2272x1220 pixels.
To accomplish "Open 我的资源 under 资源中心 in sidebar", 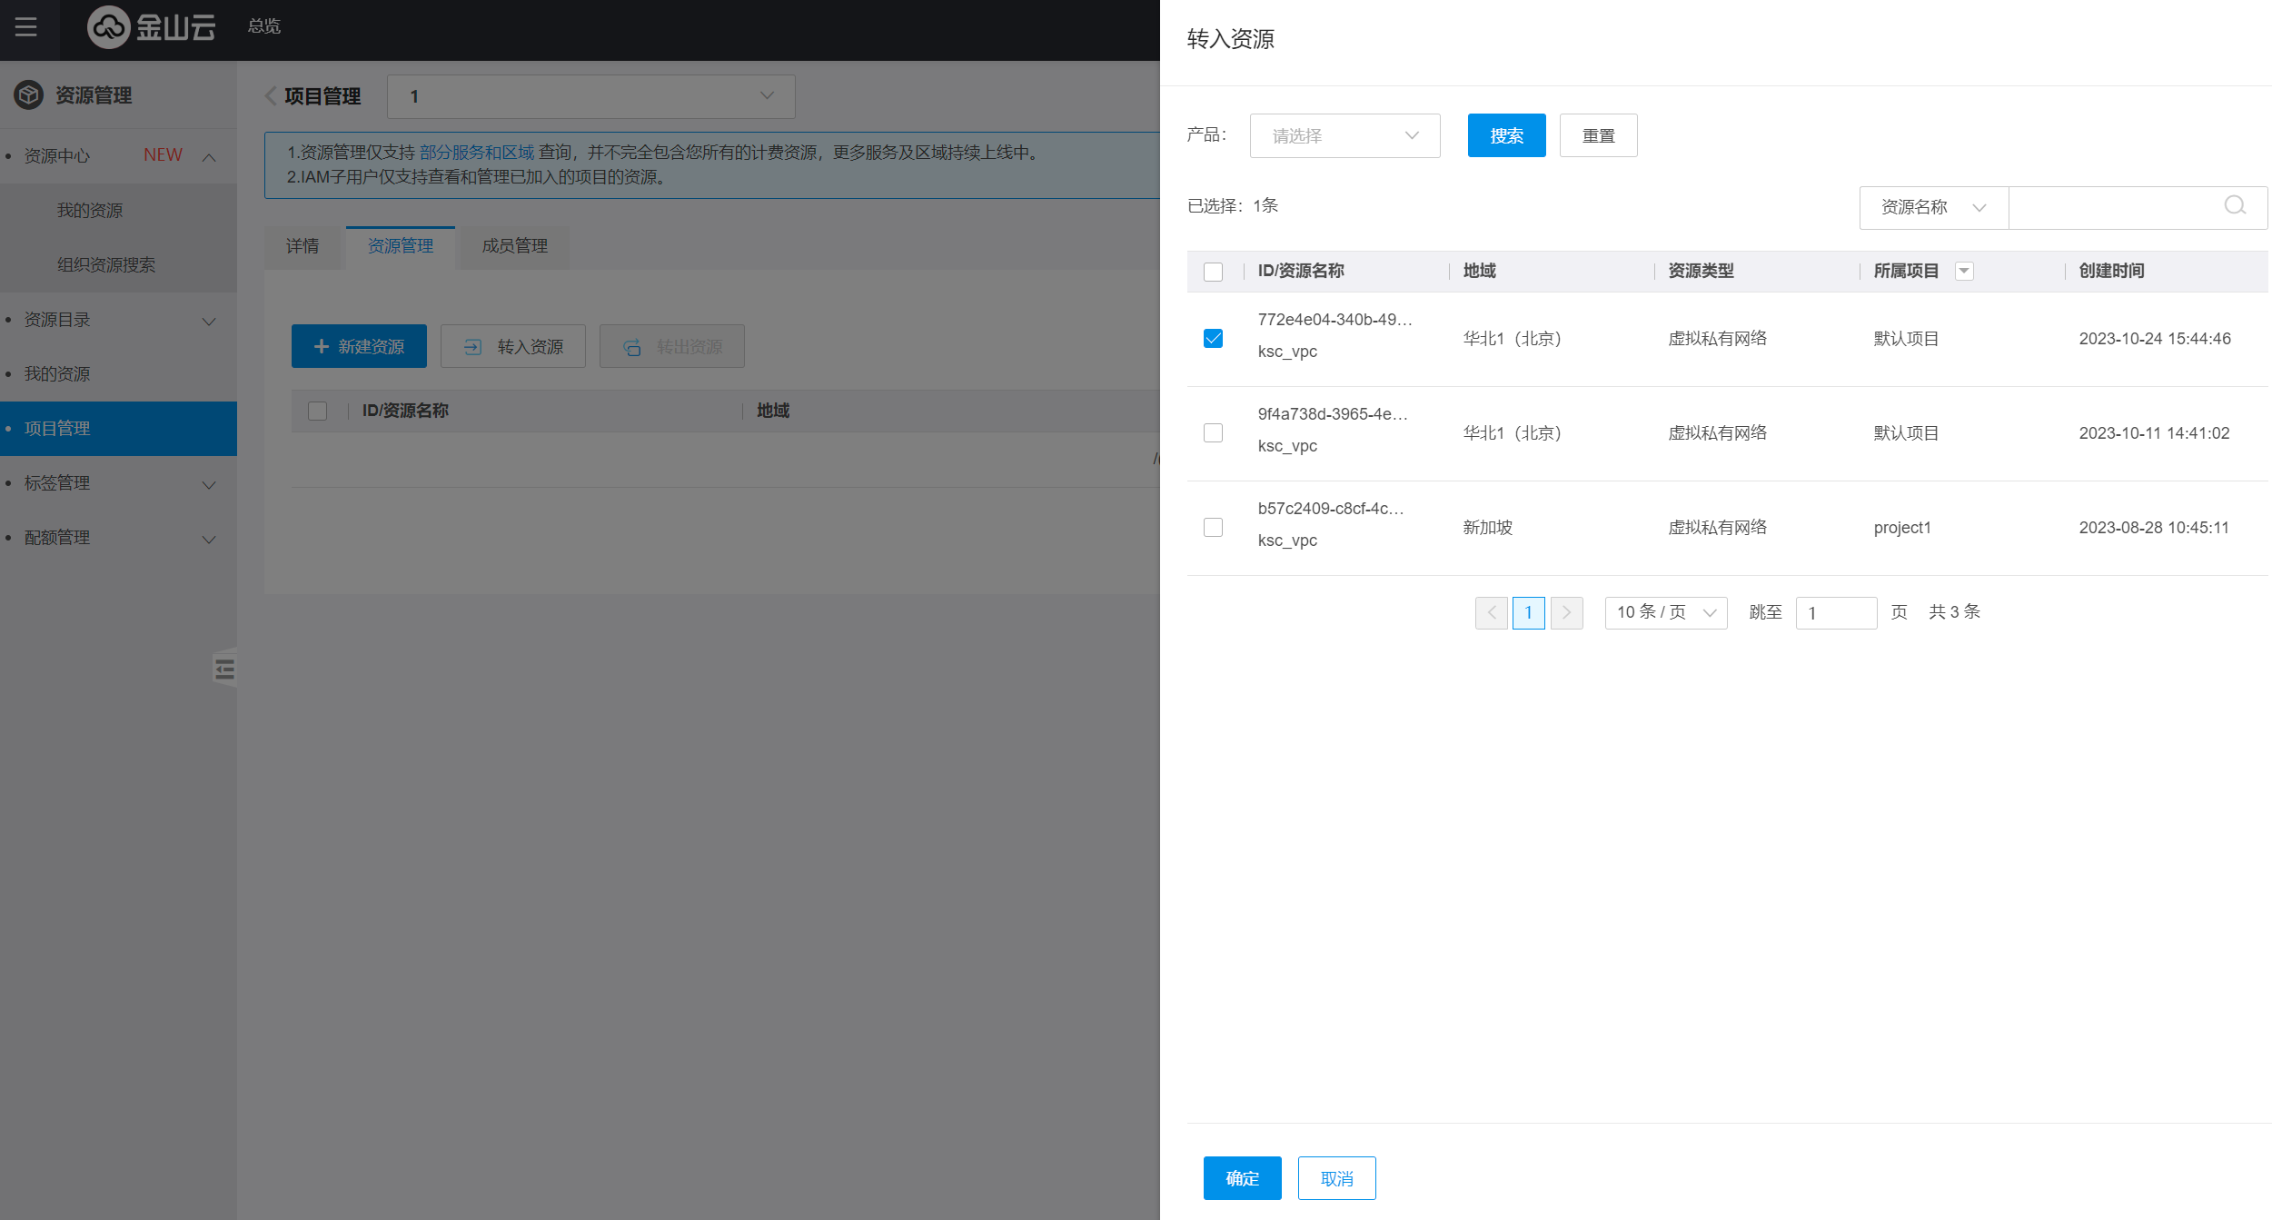I will [x=90, y=211].
